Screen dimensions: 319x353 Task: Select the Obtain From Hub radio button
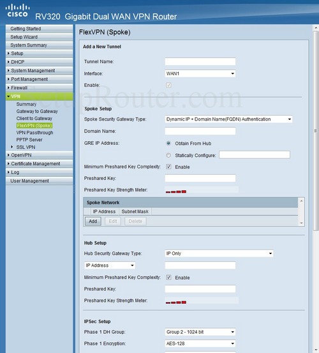click(168, 144)
